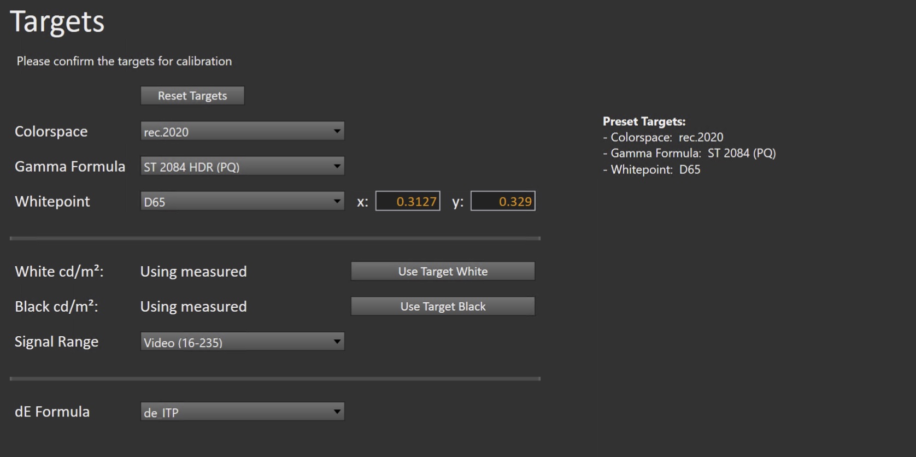Click the Reset Targets button

click(192, 96)
